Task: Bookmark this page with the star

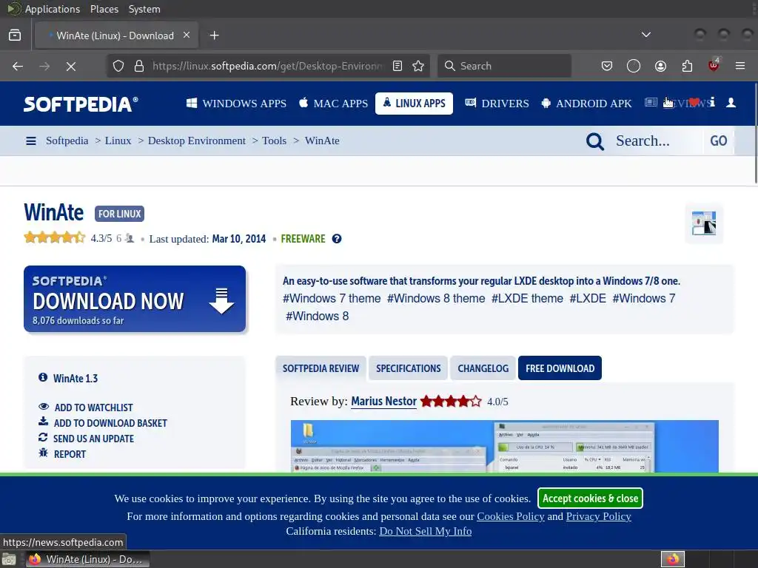Action: 418,66
